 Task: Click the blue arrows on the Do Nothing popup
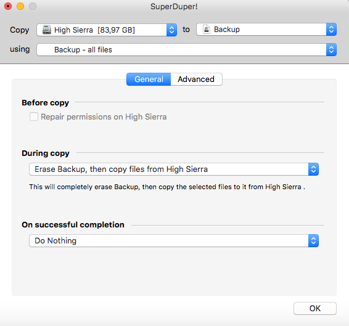pyautogui.click(x=313, y=240)
